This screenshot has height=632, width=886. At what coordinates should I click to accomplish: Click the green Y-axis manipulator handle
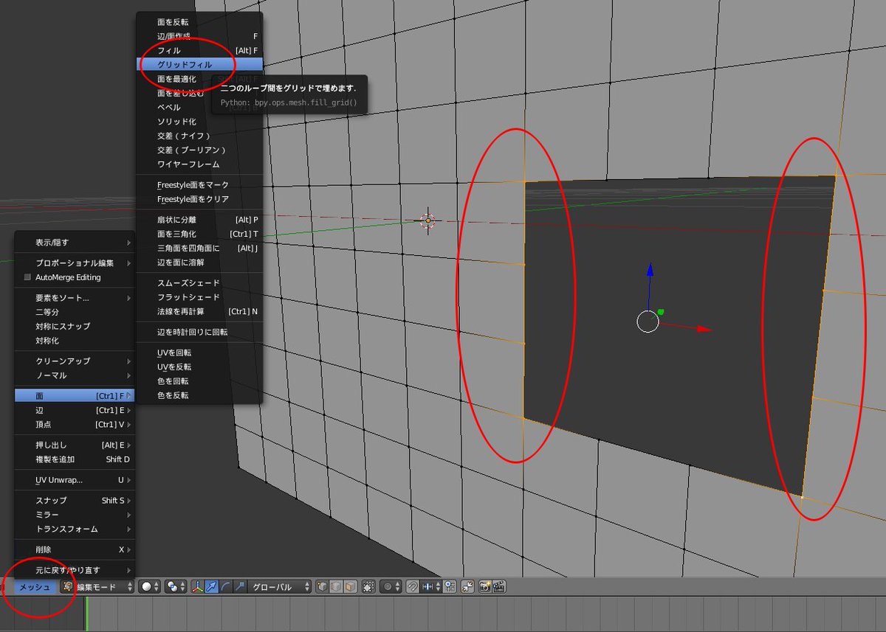(x=660, y=312)
